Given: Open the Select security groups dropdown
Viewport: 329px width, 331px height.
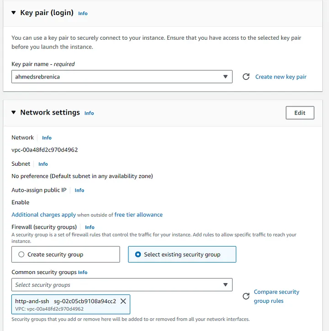Looking at the screenshot, I should click(122, 285).
